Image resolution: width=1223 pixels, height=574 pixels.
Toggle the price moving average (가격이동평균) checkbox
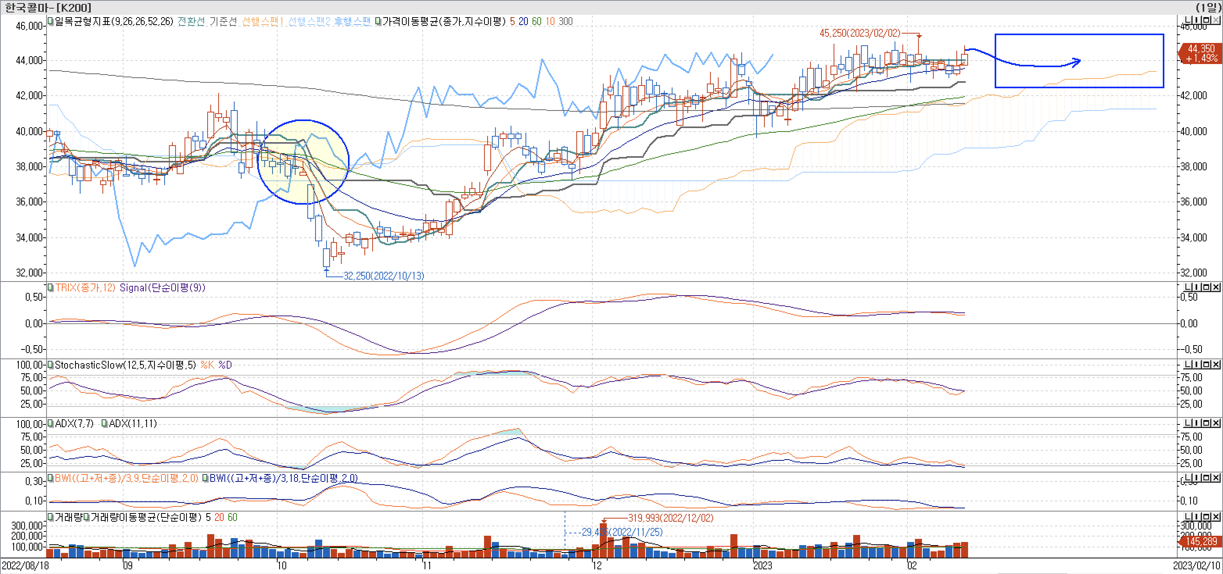[378, 21]
